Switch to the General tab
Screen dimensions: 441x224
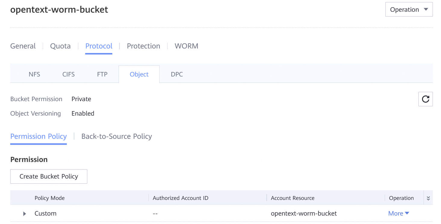pyautogui.click(x=23, y=46)
